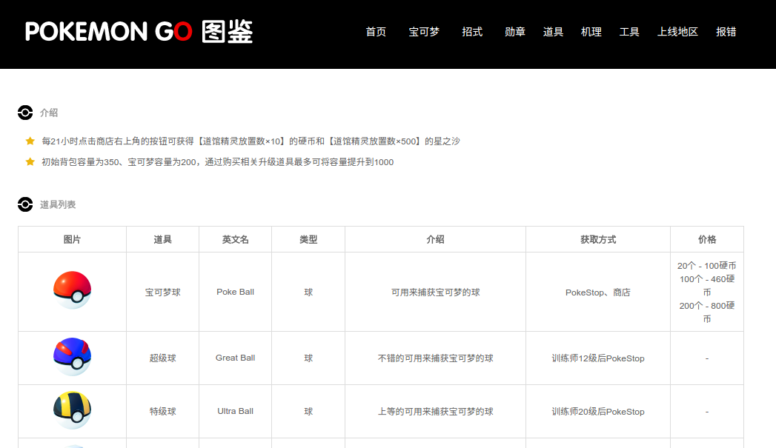Select the Poke Ball English name cell
The image size is (776, 448).
pos(235,292)
